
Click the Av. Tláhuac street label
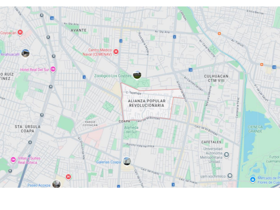(238, 43)
